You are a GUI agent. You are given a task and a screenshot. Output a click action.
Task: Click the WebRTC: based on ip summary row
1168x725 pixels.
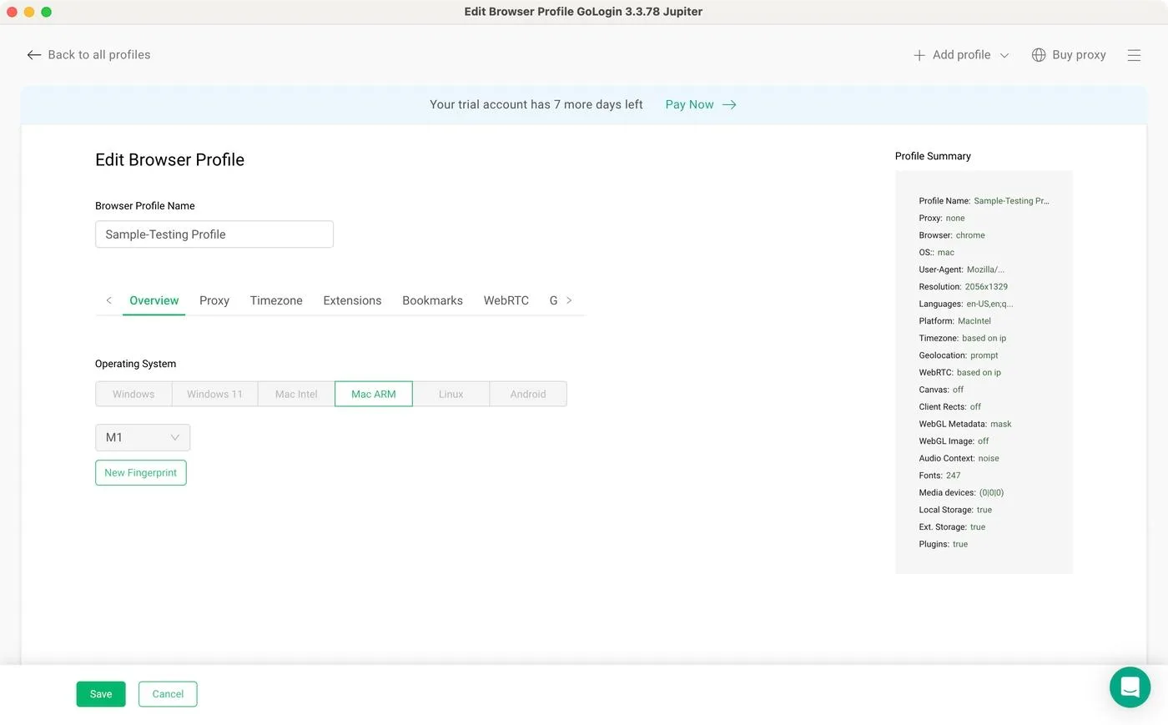click(x=960, y=373)
